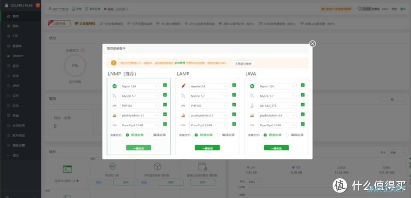Screen dimensions: 411x198
Task: Click 一键安装 button for JAVA package
Action: pos(276,148)
